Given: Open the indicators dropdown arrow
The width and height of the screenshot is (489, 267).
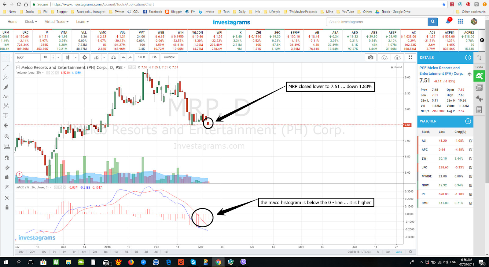Looking at the screenshot, I should 104,57.
